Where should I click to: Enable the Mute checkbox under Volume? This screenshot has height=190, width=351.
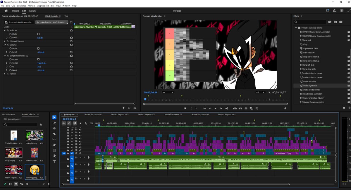tap(39, 34)
